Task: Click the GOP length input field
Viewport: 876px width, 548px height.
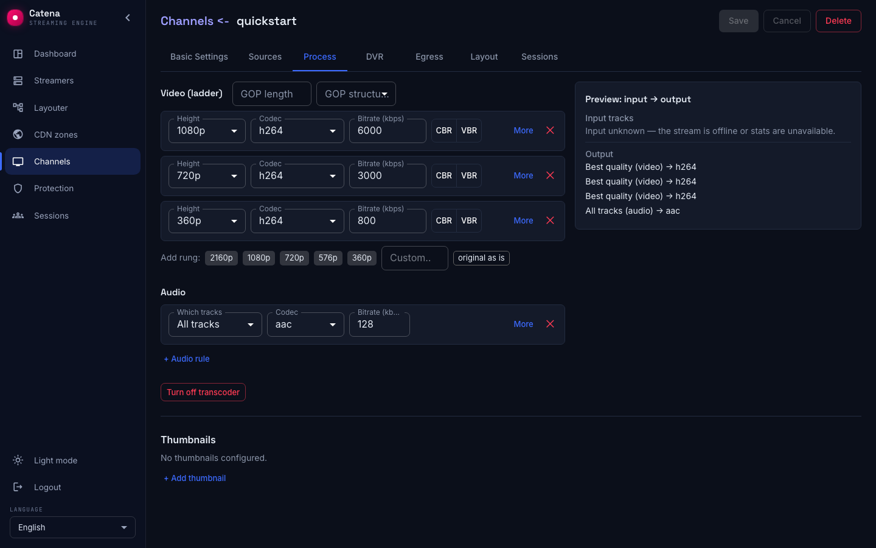Action: click(x=272, y=94)
